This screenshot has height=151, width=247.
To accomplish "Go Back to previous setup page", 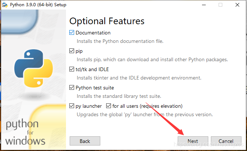I will point(85,141).
